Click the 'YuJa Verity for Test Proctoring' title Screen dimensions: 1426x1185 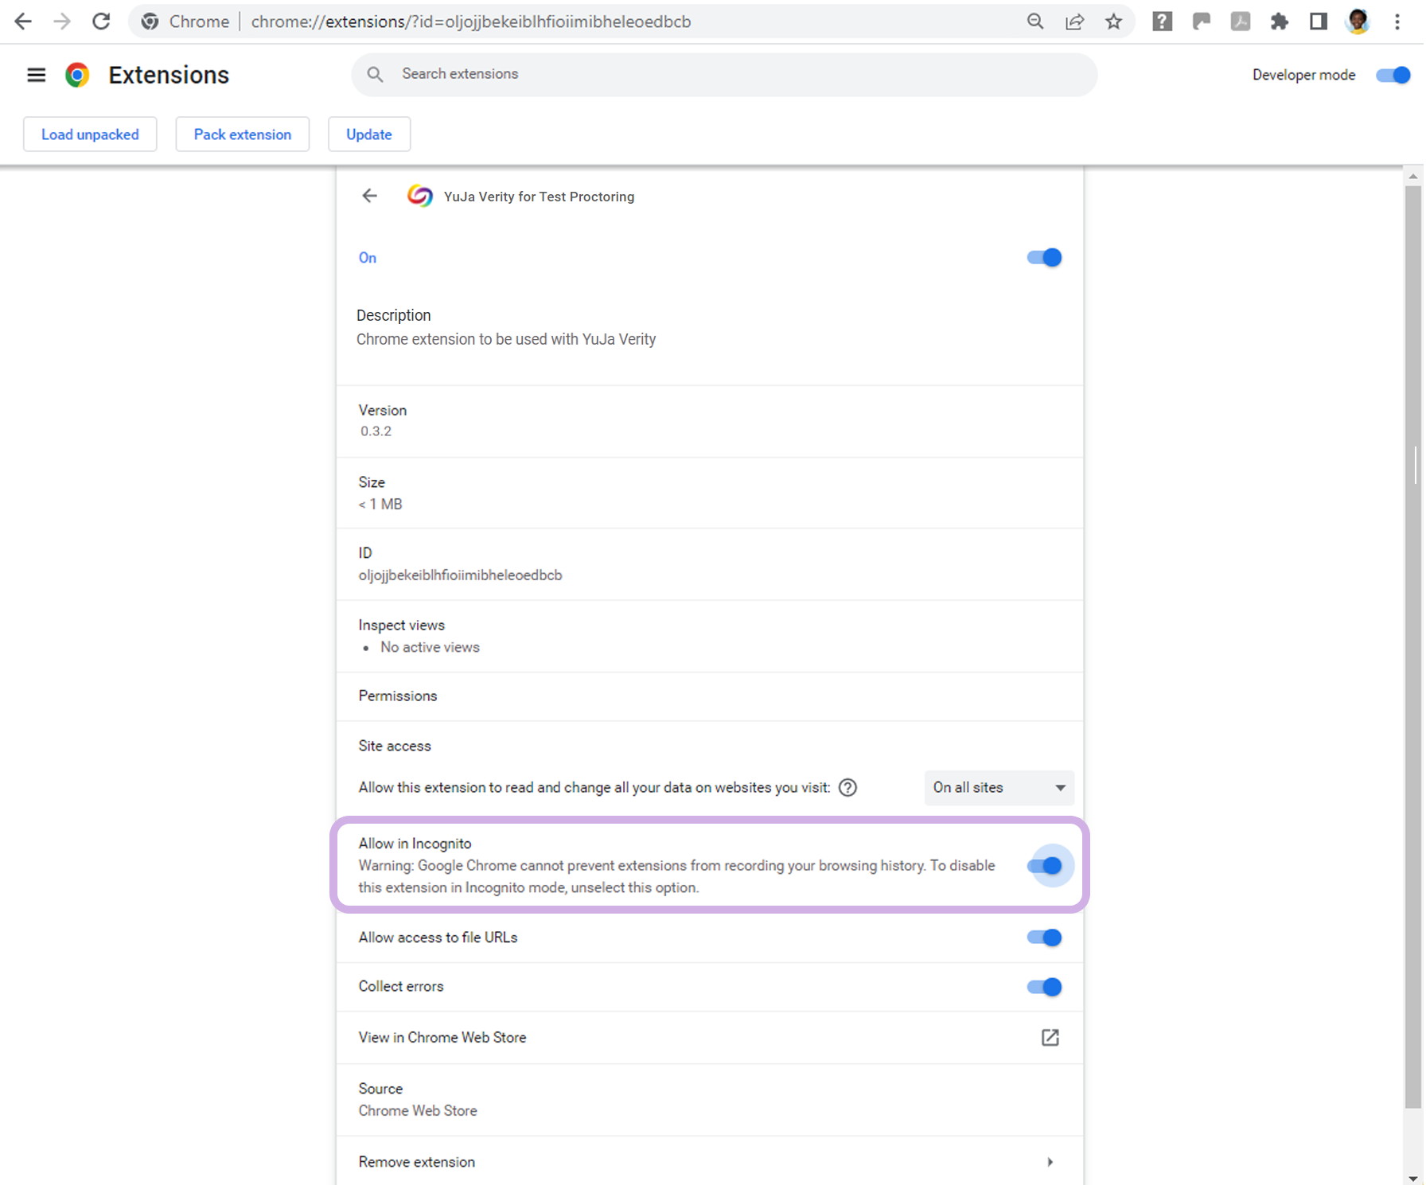(x=539, y=197)
